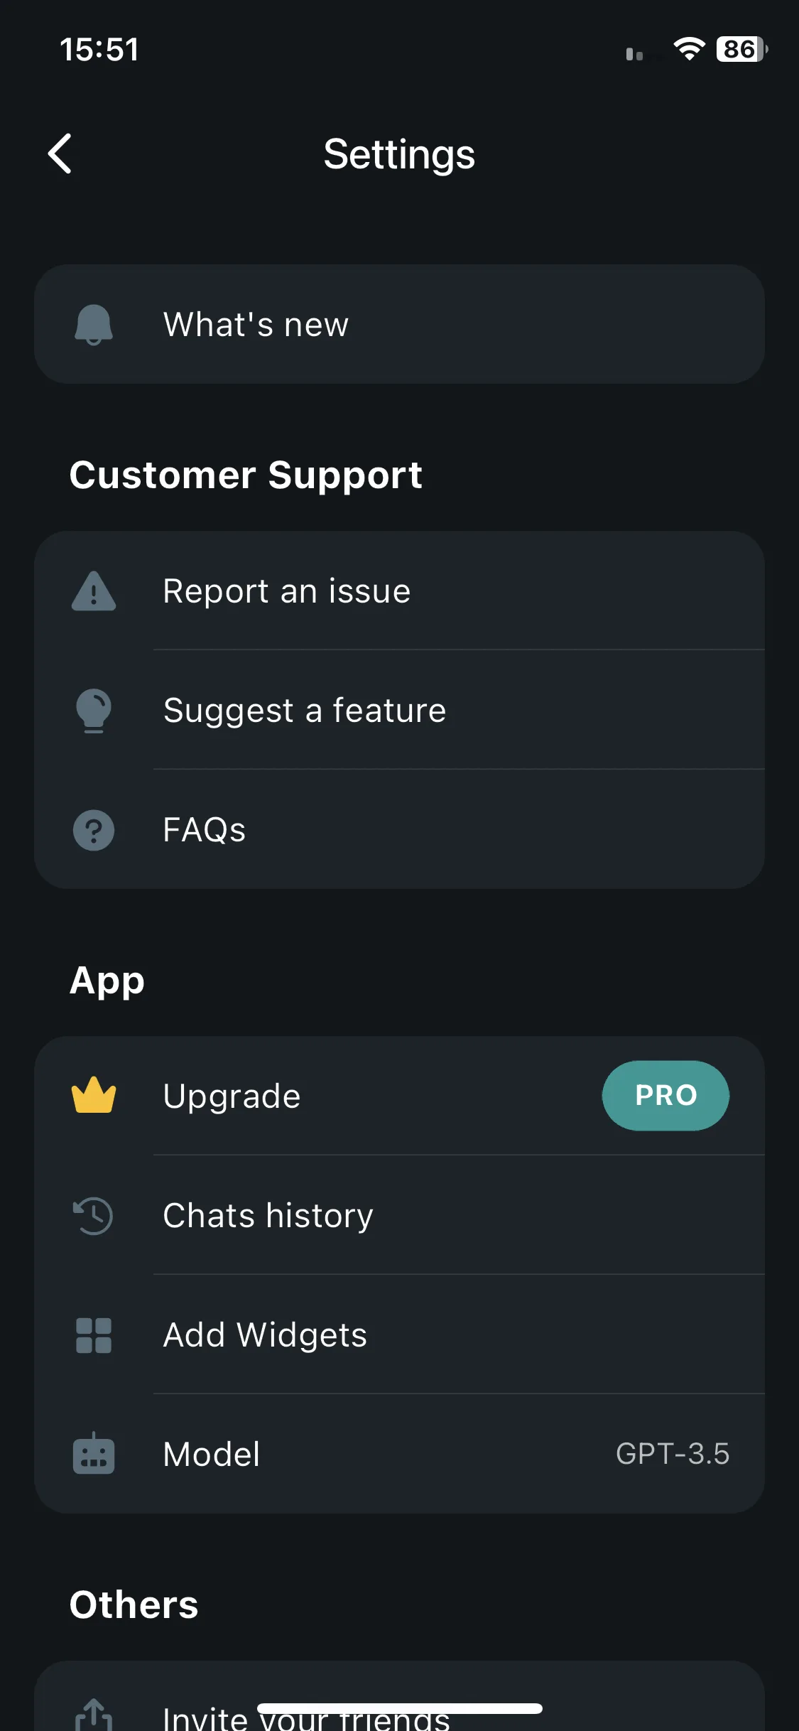
Task: Open the FAQs entry
Action: [x=399, y=830]
